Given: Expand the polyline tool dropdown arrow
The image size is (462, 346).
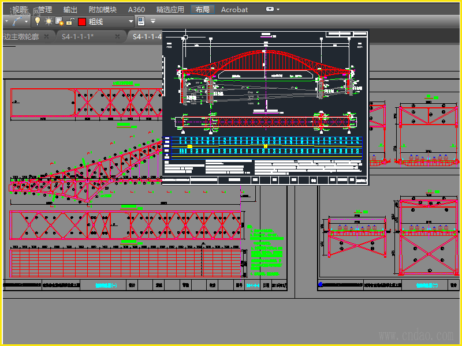Looking at the screenshot, I should (26, 21).
